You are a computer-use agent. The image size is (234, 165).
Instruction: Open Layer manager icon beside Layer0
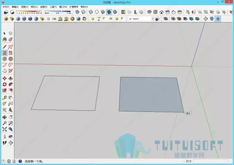(x=157, y=19)
